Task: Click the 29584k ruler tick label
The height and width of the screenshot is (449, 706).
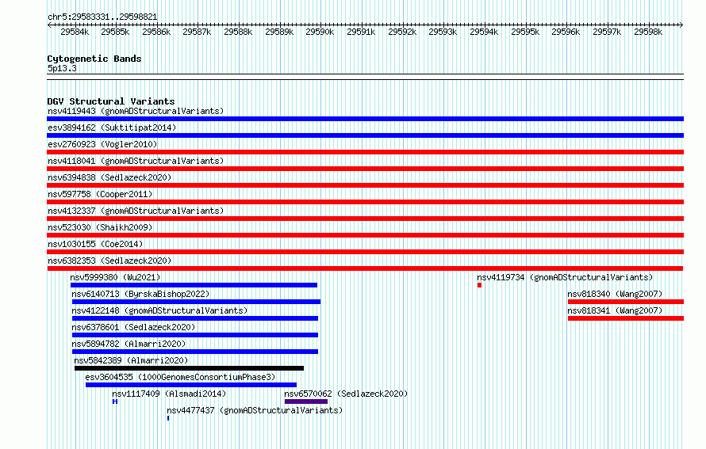Action: pos(75,32)
